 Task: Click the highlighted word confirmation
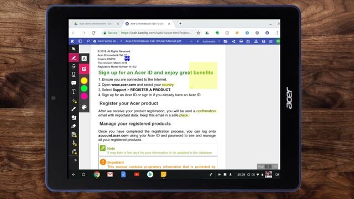click(206, 111)
